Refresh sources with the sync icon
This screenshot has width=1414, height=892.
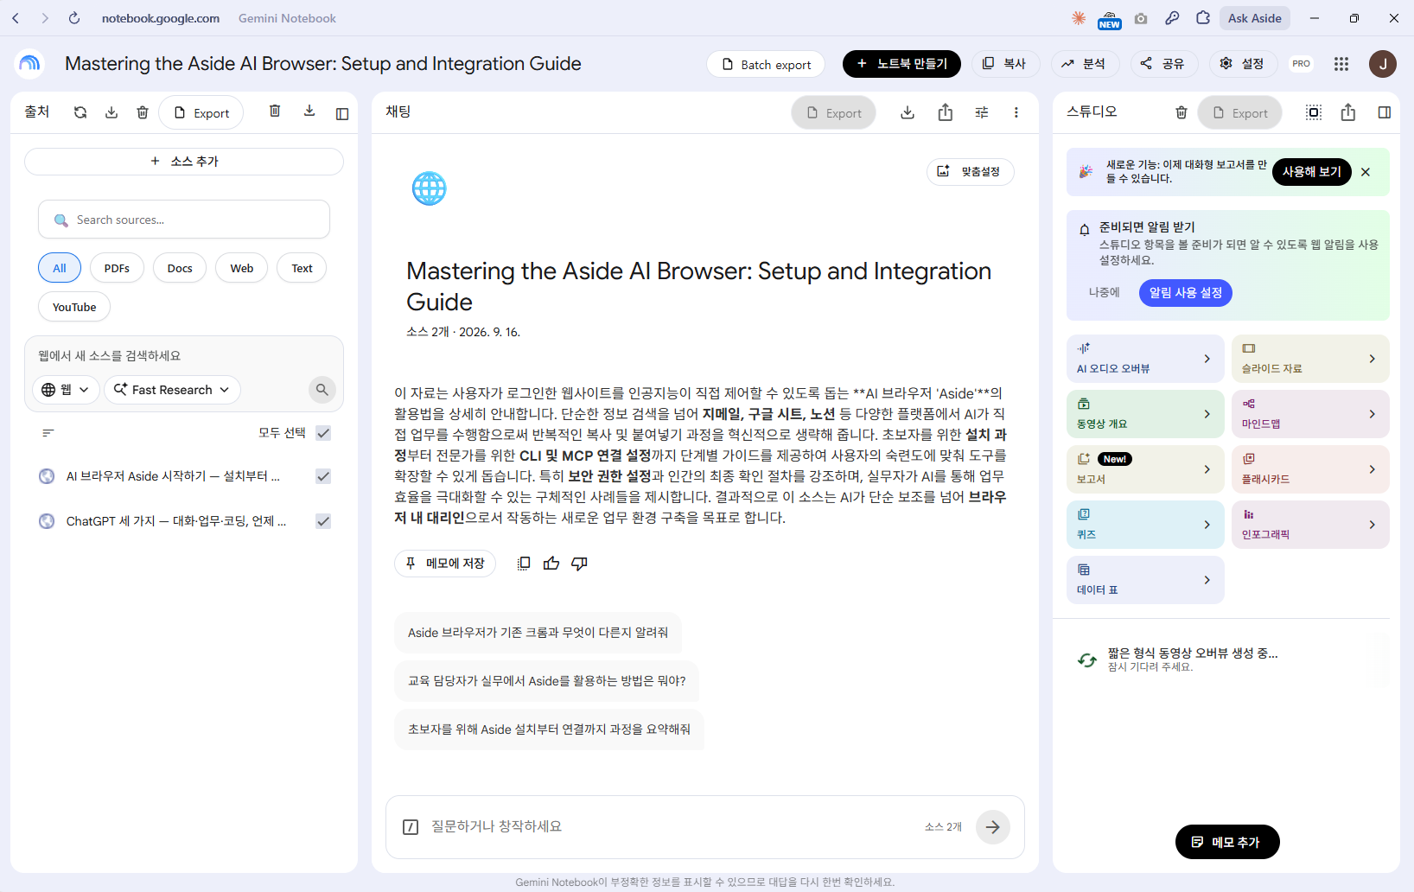pos(80,112)
